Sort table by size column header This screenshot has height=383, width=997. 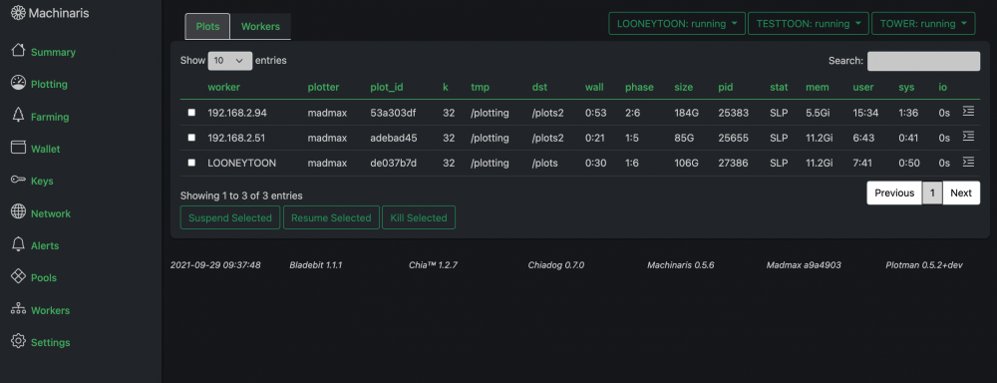click(684, 87)
